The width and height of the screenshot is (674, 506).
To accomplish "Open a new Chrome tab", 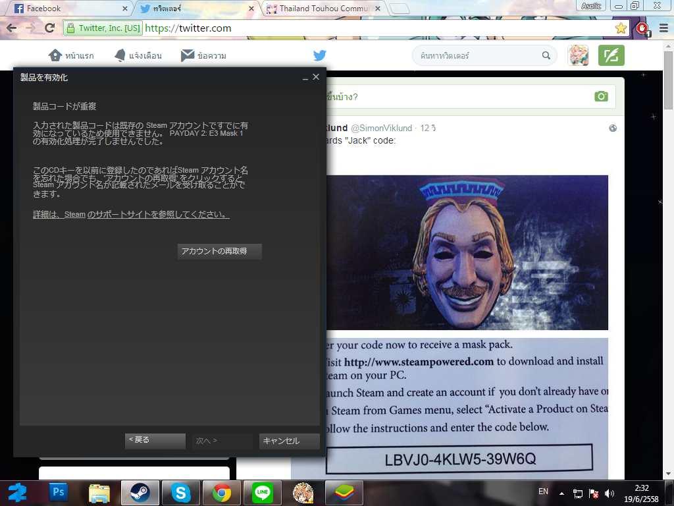I will coord(399,9).
